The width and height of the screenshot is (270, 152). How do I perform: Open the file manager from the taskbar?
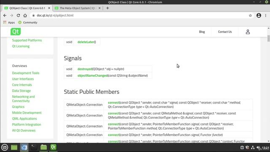click(x=43, y=147)
